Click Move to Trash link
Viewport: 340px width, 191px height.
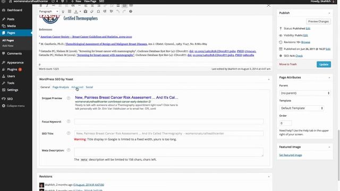288,64
